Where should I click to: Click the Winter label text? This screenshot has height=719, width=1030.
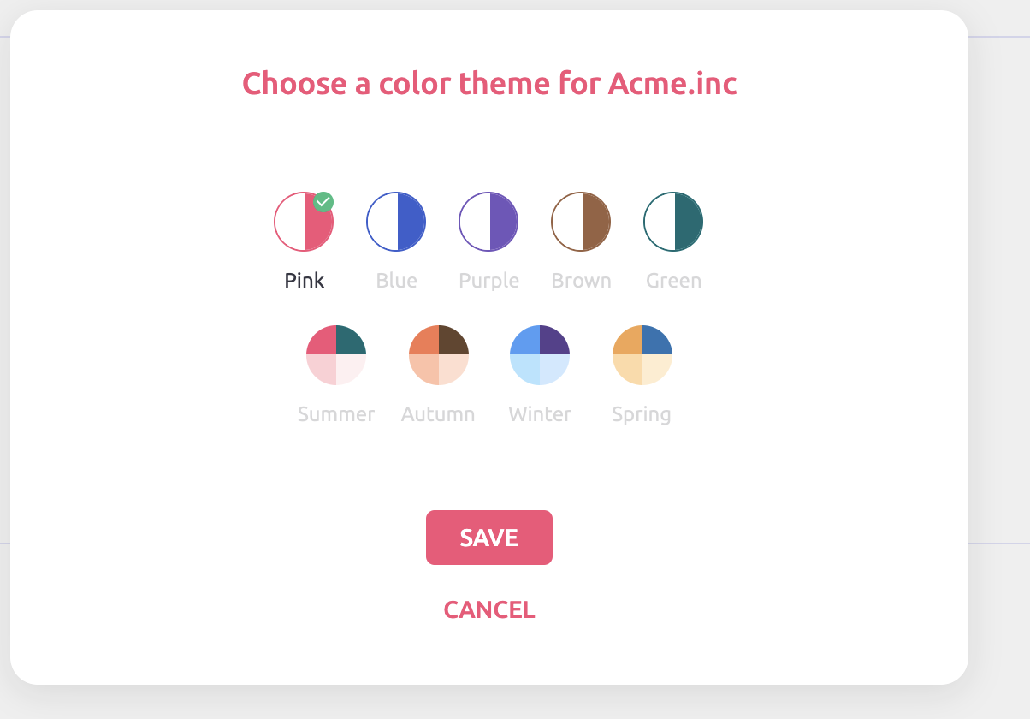click(540, 413)
